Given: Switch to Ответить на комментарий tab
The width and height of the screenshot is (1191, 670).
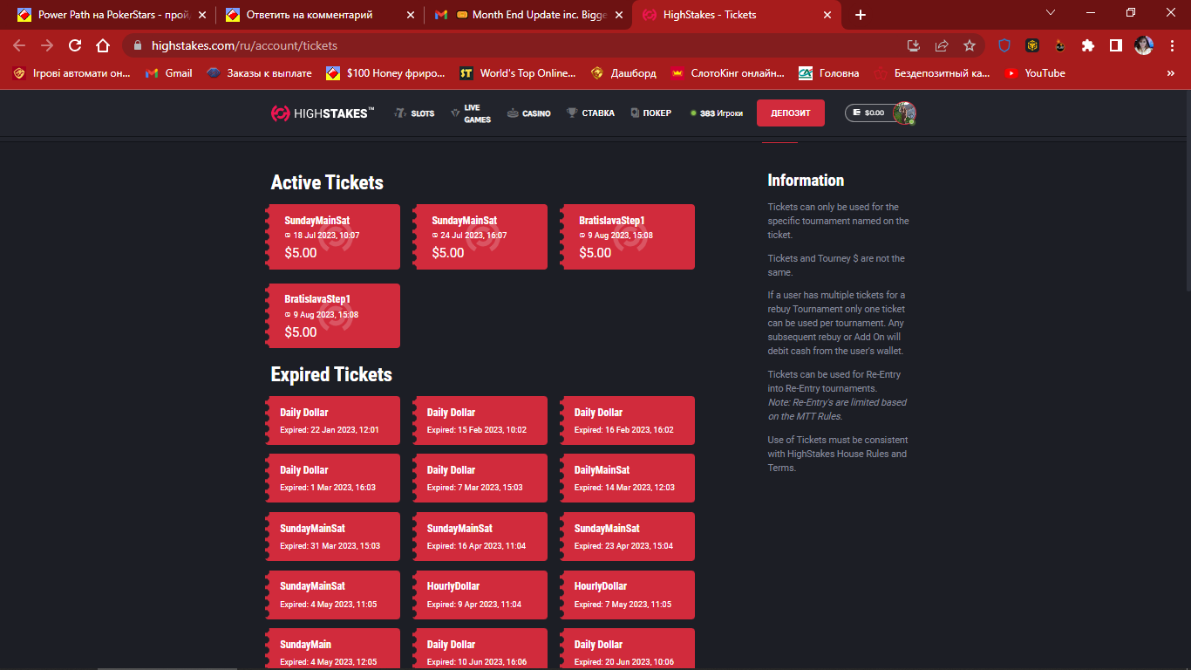Looking at the screenshot, I should 319,15.
